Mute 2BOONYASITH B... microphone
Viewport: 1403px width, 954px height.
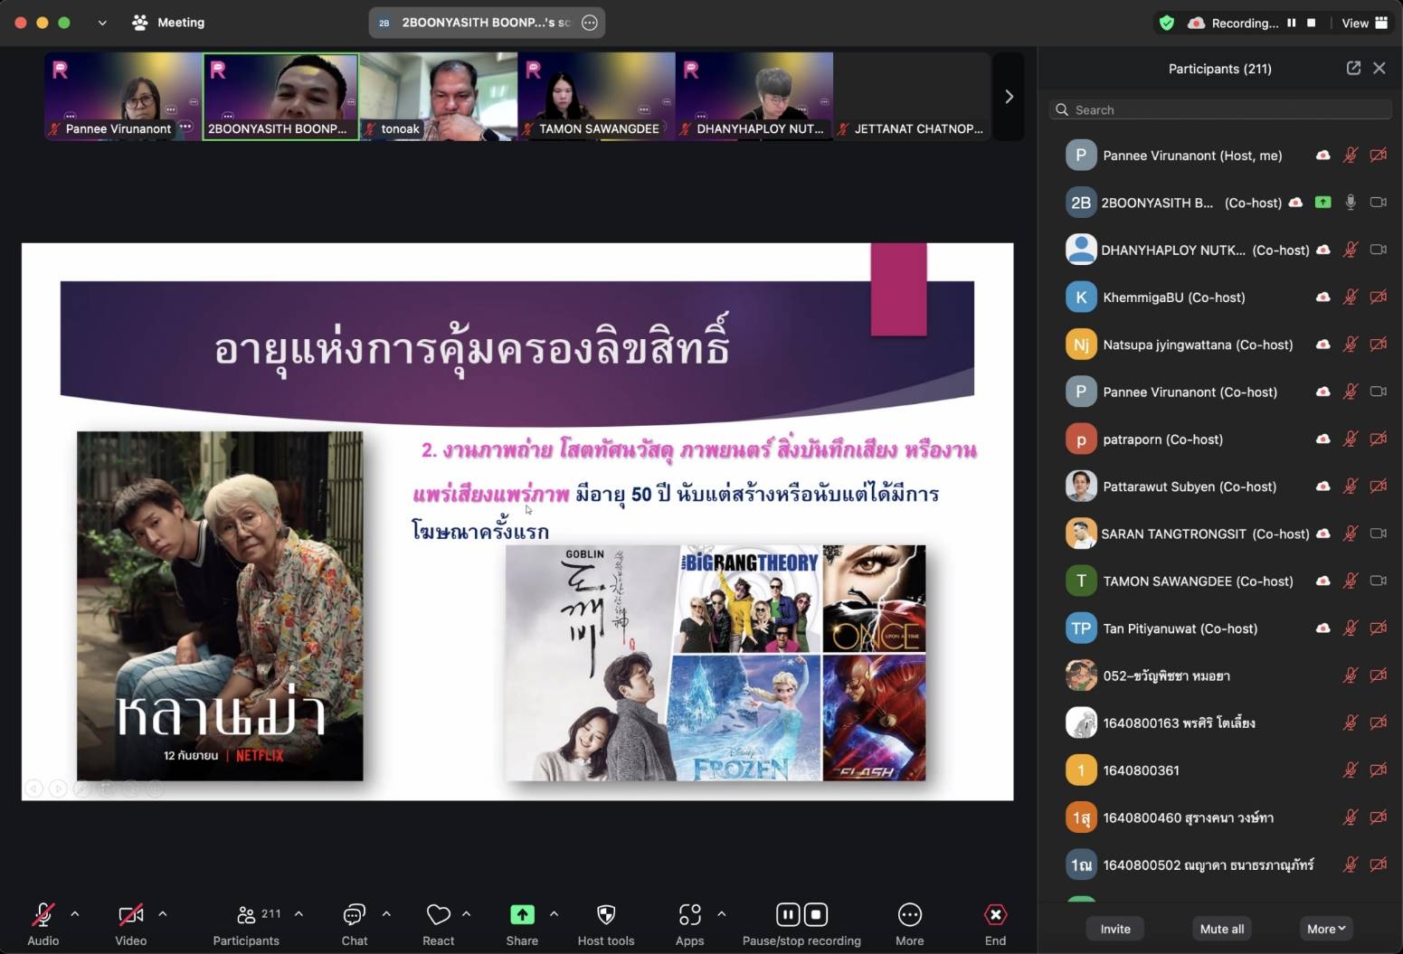tap(1351, 203)
